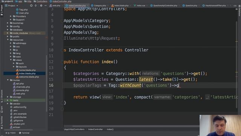
Task: Select the artisan file in the Project tree
Action: [15, 127]
